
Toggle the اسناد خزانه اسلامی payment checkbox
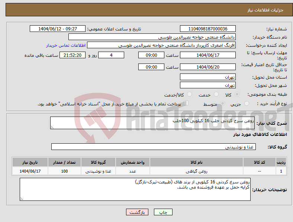pos(186,103)
